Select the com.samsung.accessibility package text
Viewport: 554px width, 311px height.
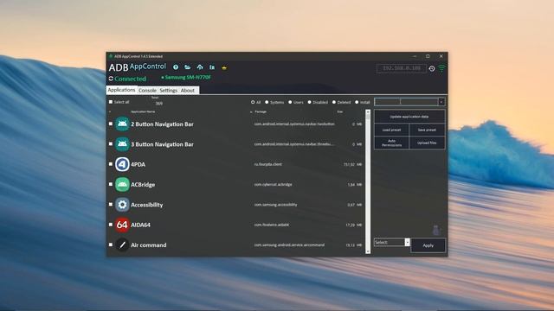click(275, 205)
